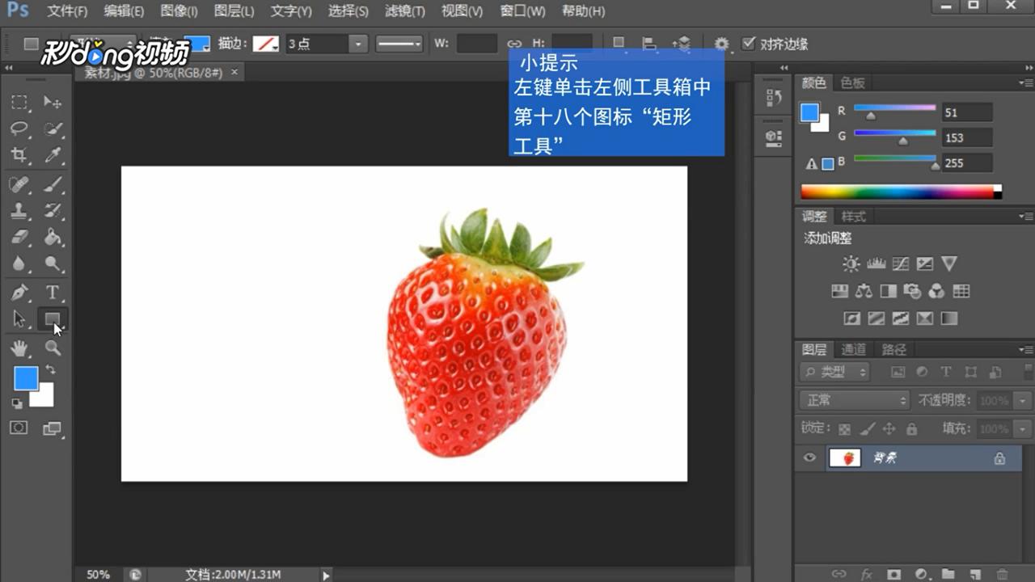
Task: Toggle pixel layer filter
Action: coord(897,372)
